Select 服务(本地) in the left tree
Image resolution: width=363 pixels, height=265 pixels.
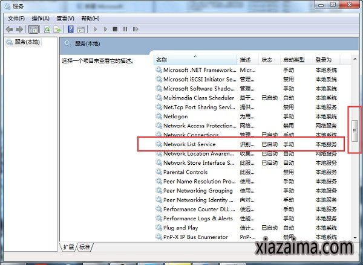coord(24,42)
